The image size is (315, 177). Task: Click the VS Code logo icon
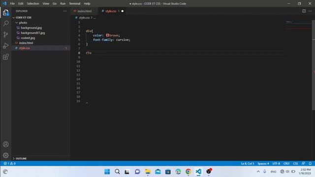(x=4, y=3)
